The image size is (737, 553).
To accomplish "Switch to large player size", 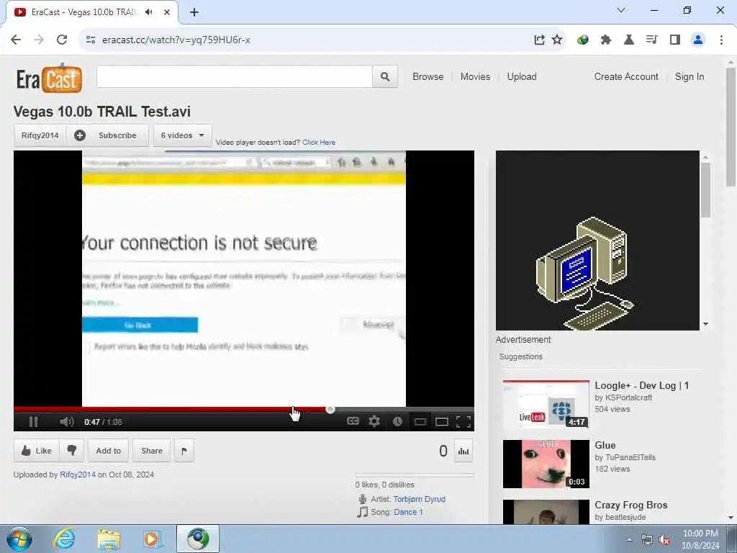I will tap(441, 422).
